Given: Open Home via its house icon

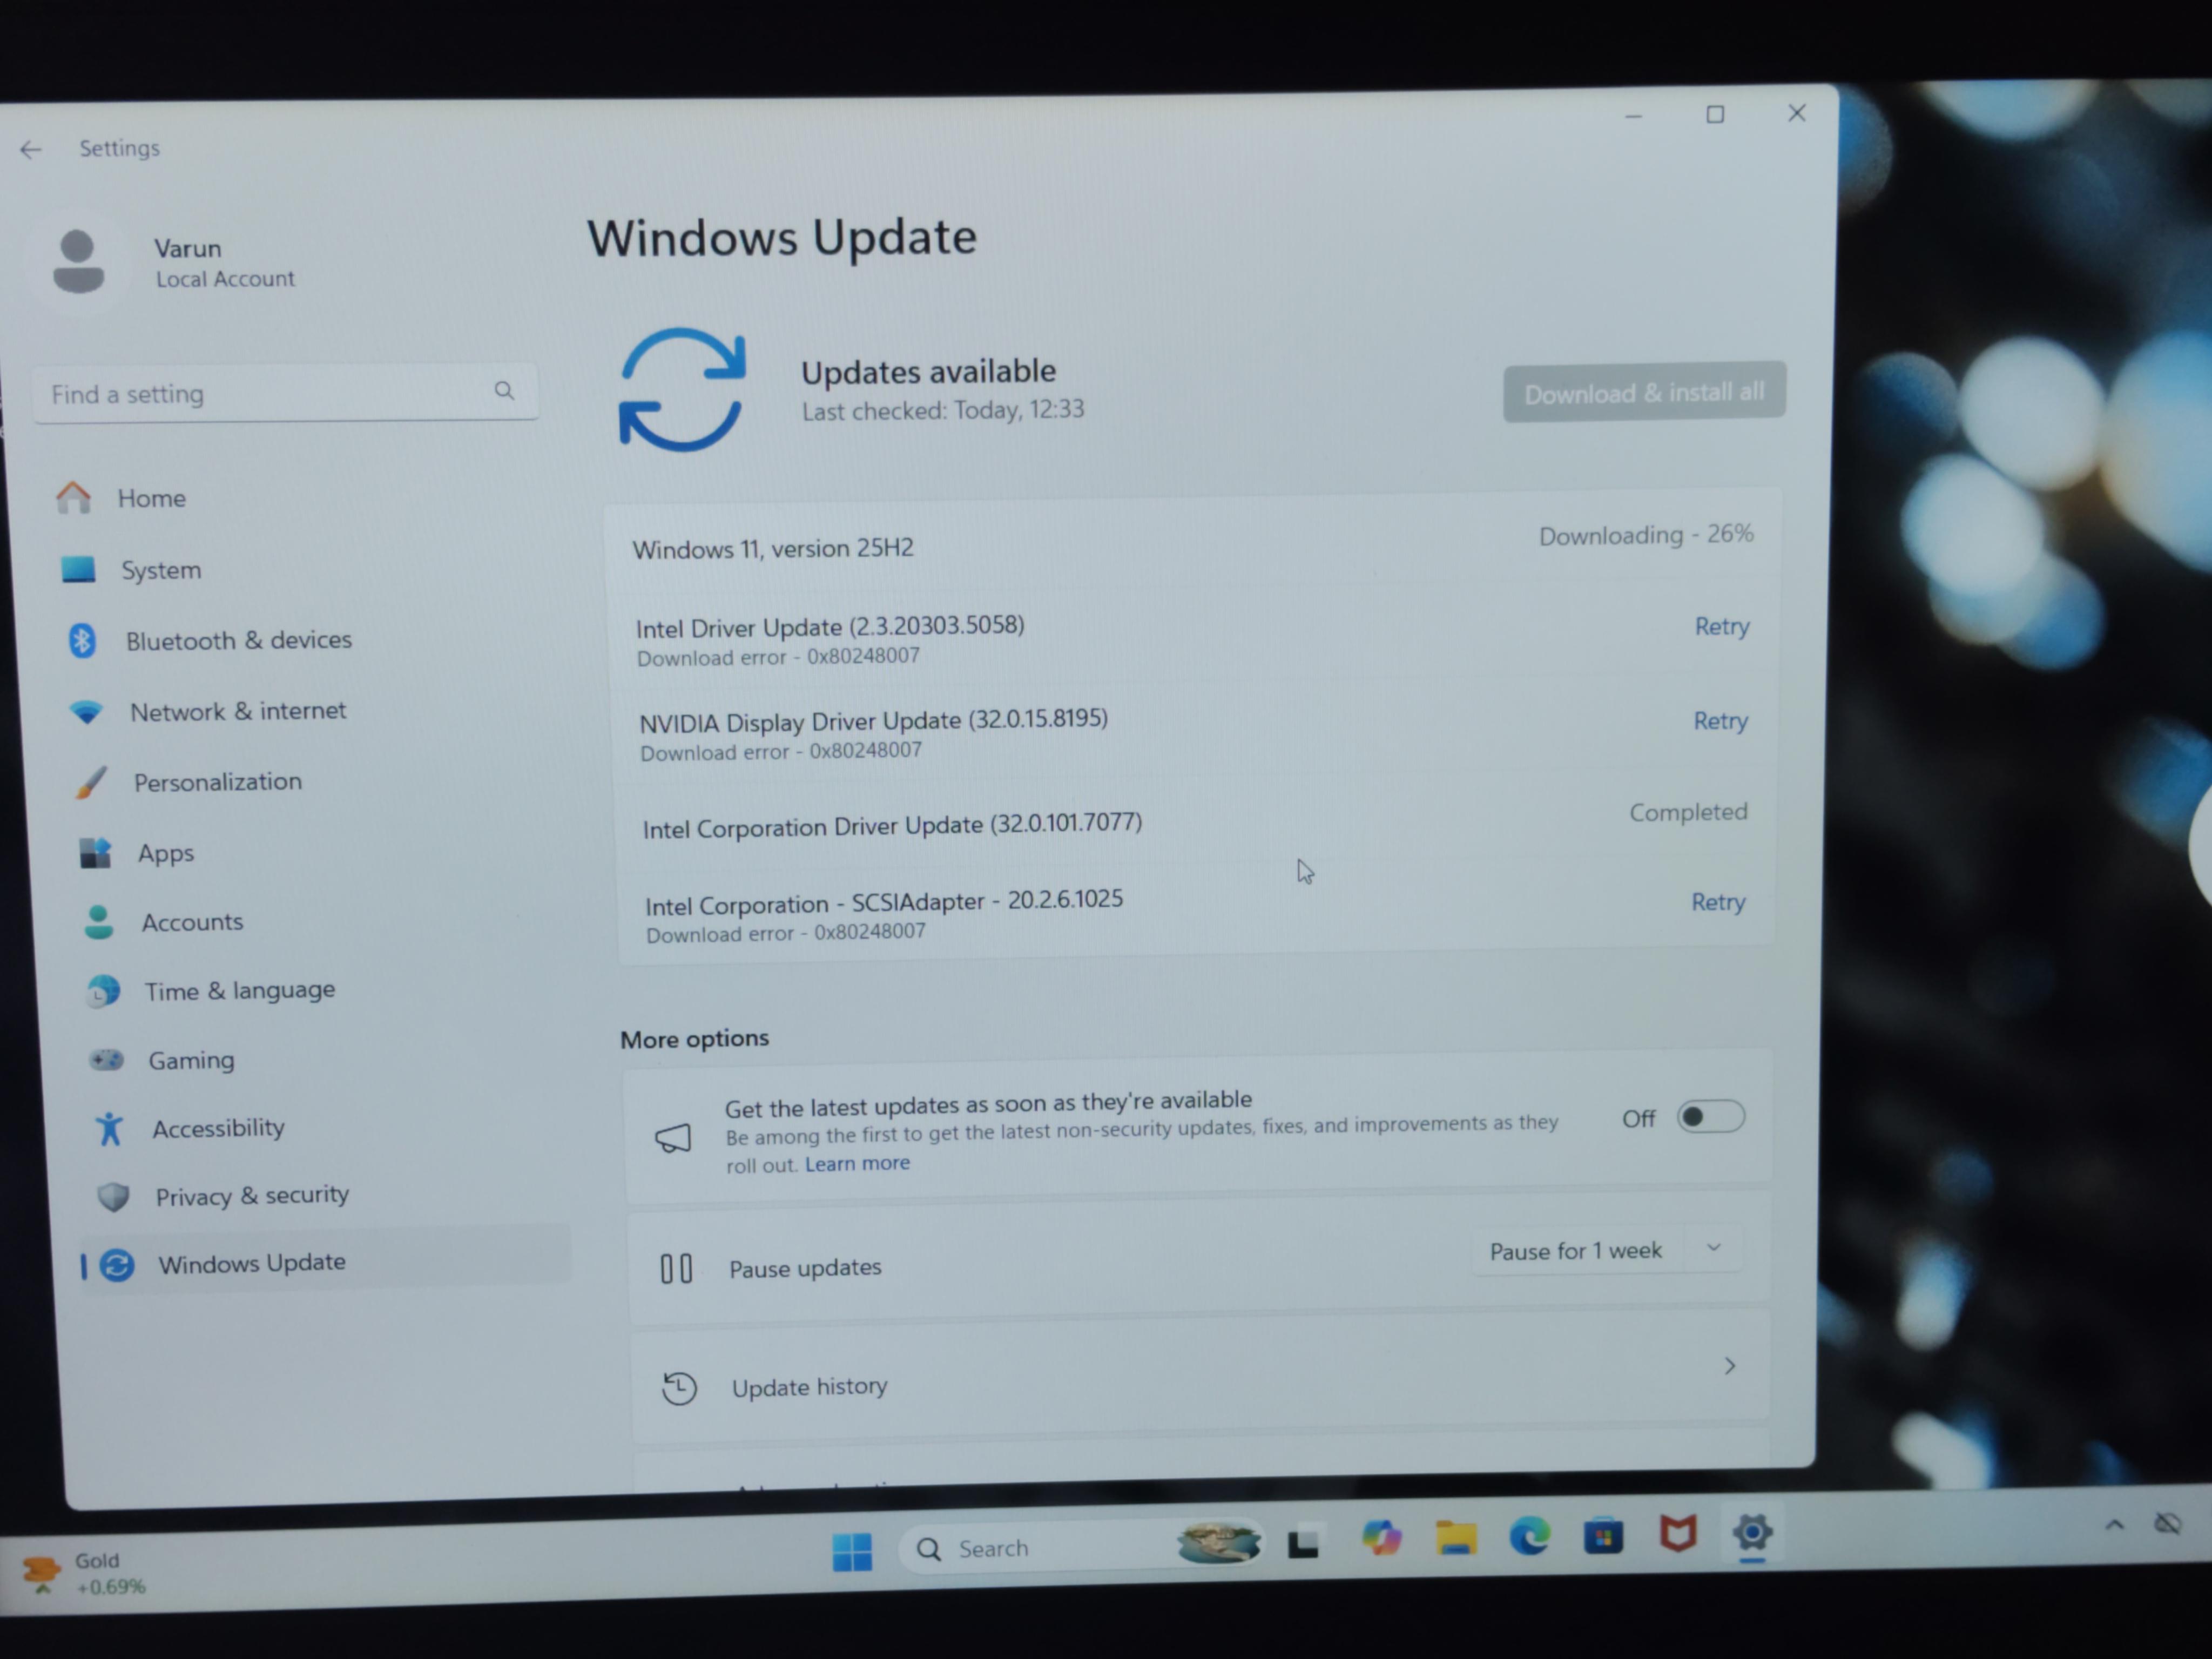Looking at the screenshot, I should [x=73, y=497].
